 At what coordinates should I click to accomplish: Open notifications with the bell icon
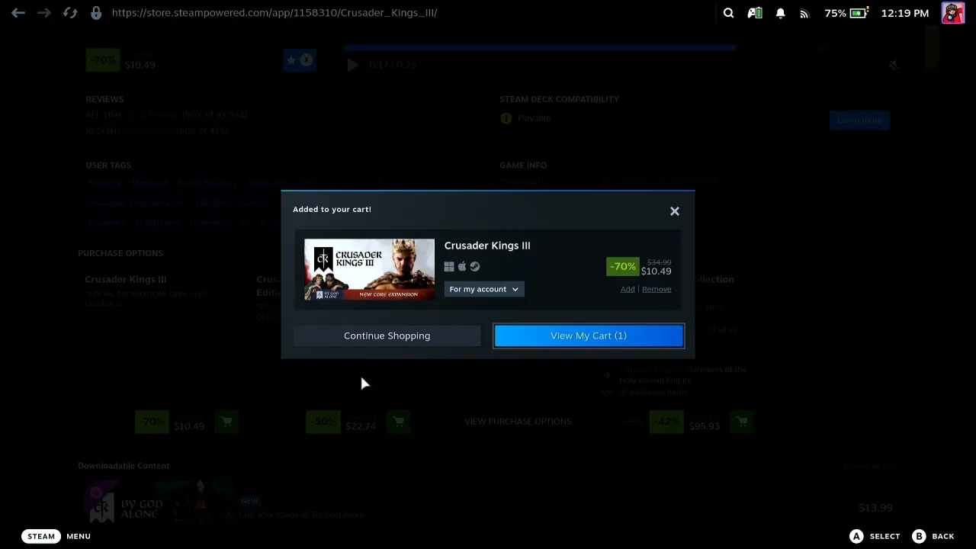781,13
